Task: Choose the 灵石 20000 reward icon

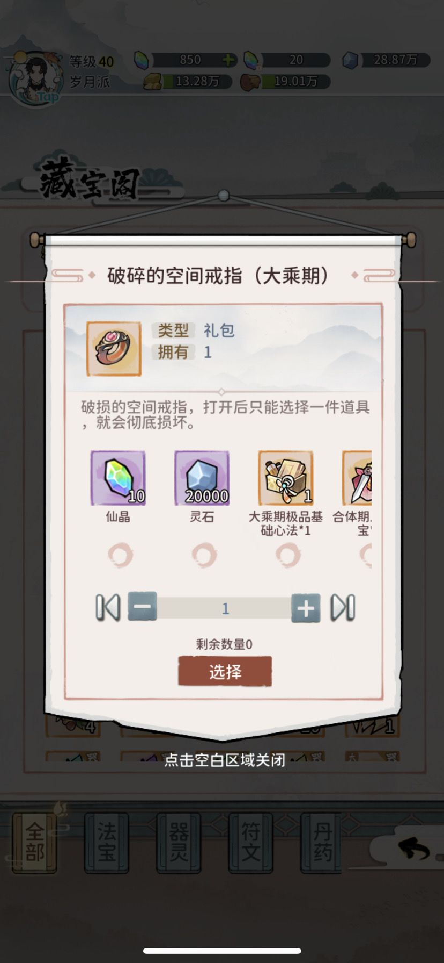Action: (x=202, y=478)
